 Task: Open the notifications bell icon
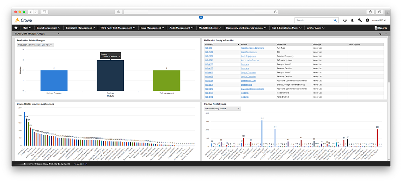point(352,20)
